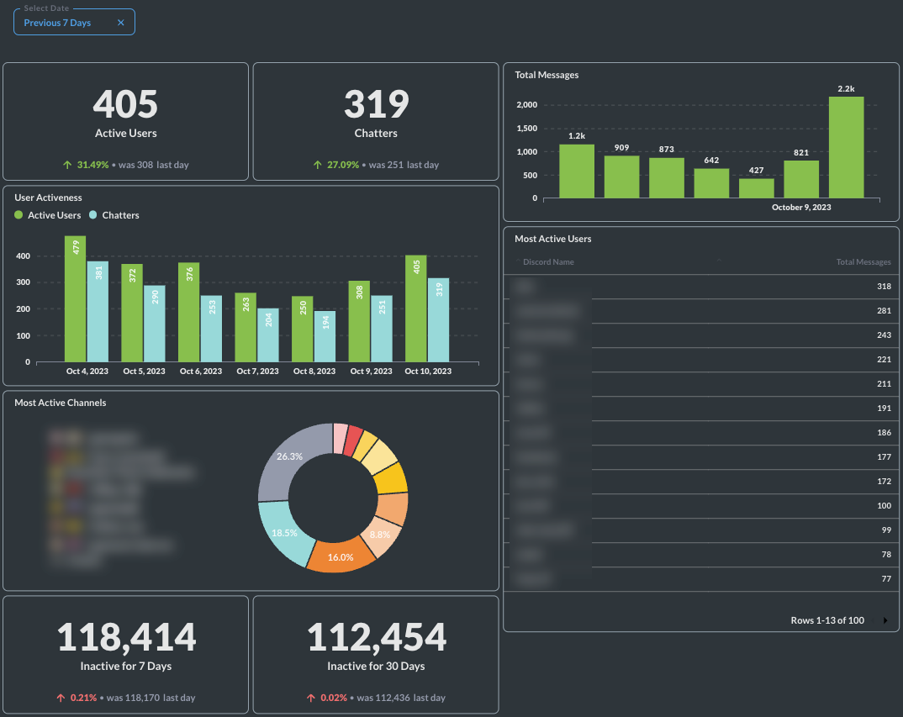Click the Inactive for 7 Days value
903x717 pixels.
click(126, 638)
